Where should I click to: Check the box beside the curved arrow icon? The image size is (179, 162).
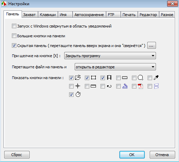[103, 86]
